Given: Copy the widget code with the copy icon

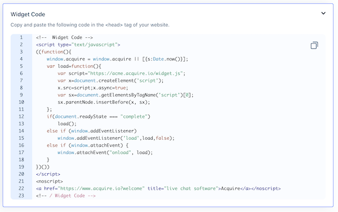Looking at the screenshot, I should [314, 45].
